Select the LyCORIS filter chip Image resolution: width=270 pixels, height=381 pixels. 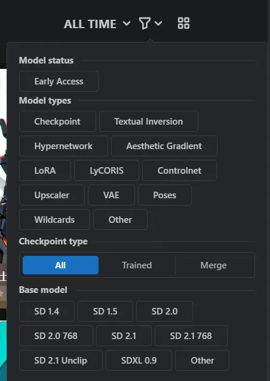(107, 171)
